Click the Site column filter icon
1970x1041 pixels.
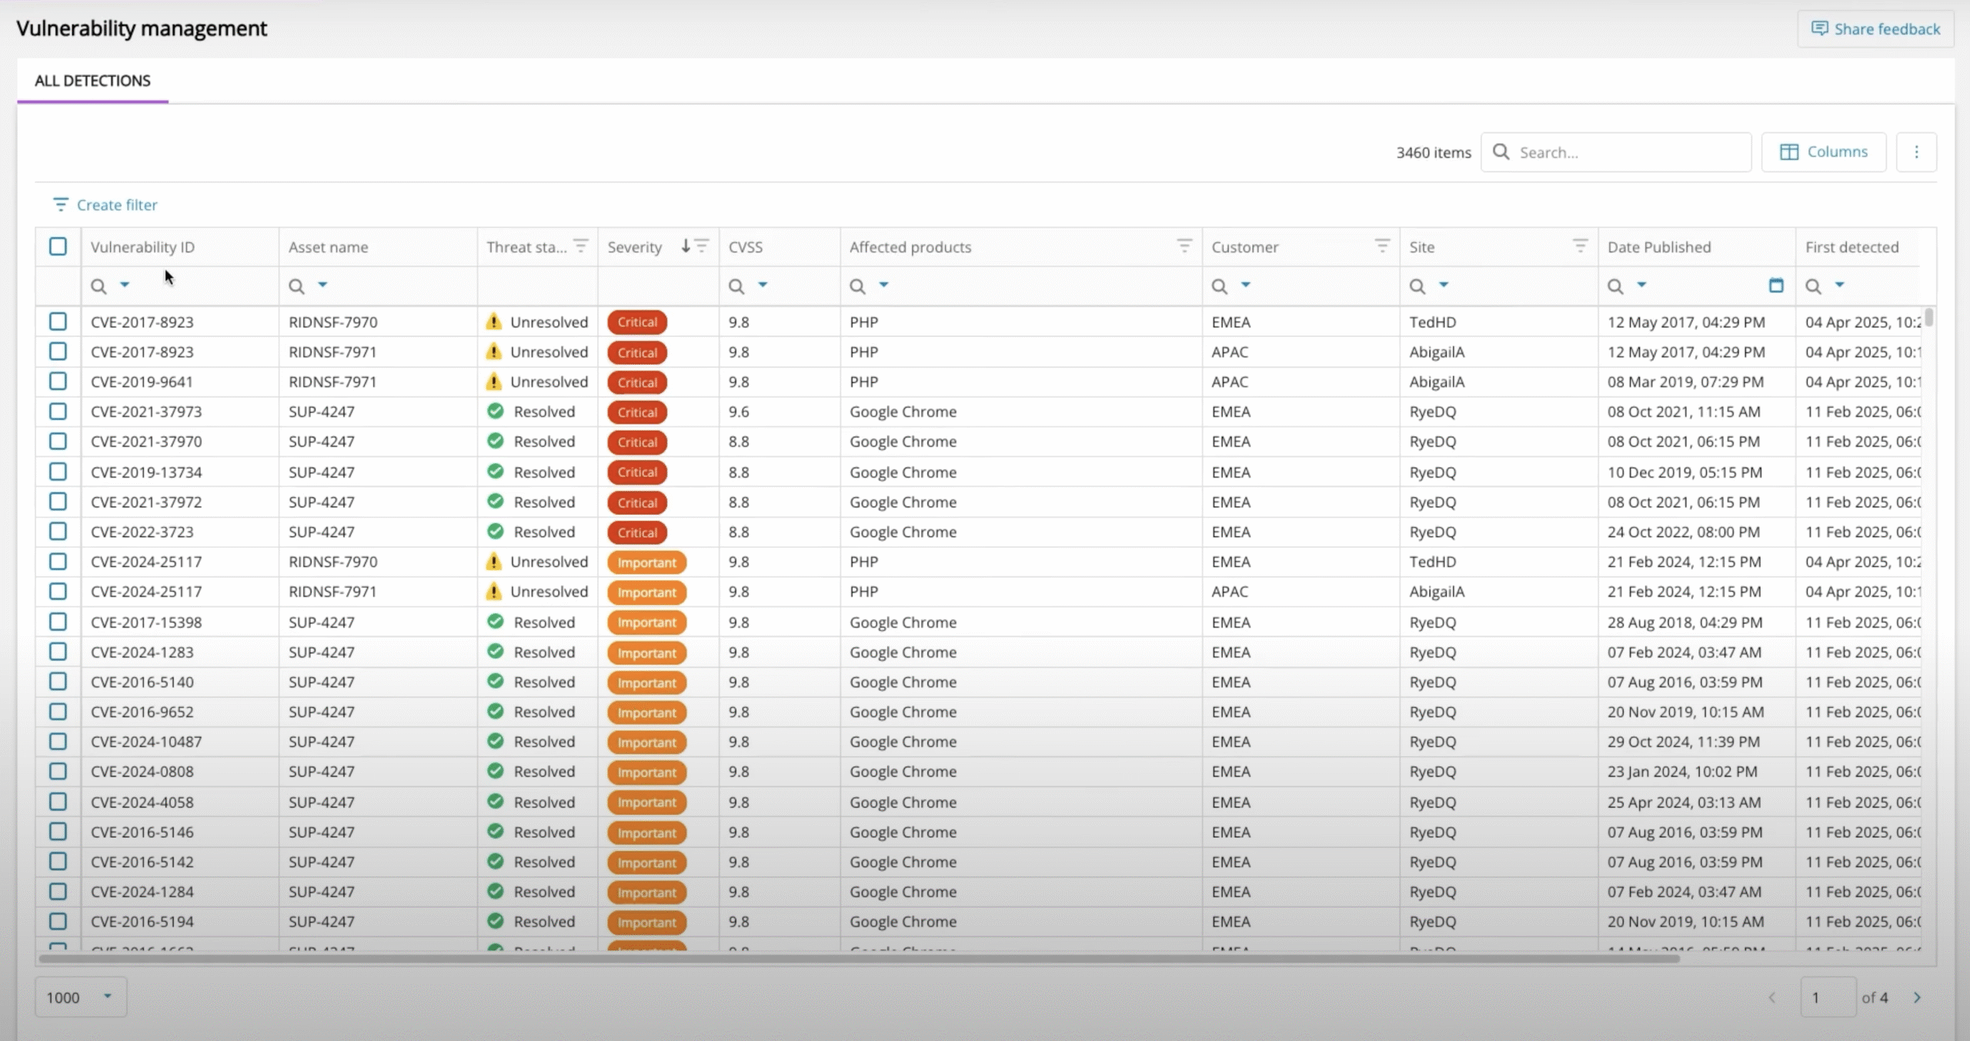pyautogui.click(x=1580, y=246)
